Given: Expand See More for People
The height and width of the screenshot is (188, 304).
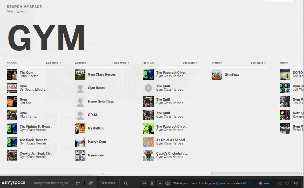Looking at the screenshot, I should tap(258, 63).
